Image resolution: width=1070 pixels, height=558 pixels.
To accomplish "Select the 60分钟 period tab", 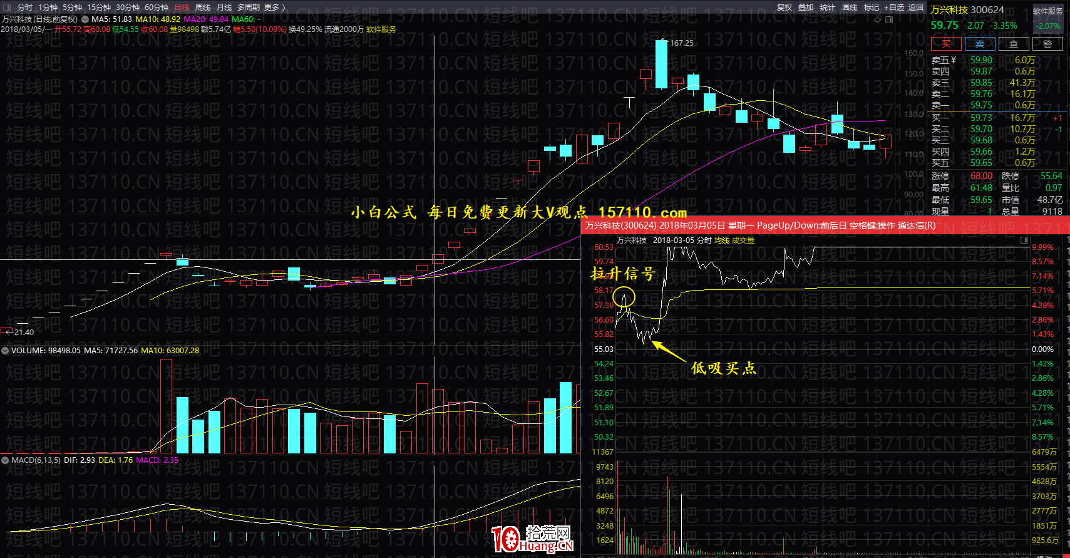I will pos(157,8).
